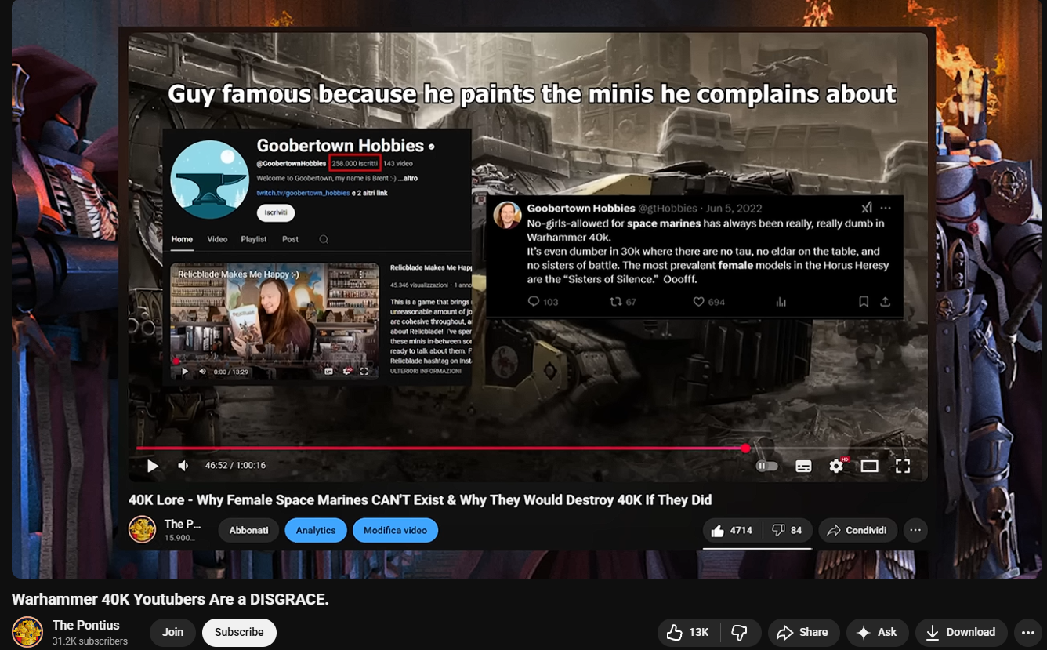Click the Abbonati button
The height and width of the screenshot is (650, 1047).
[248, 531]
